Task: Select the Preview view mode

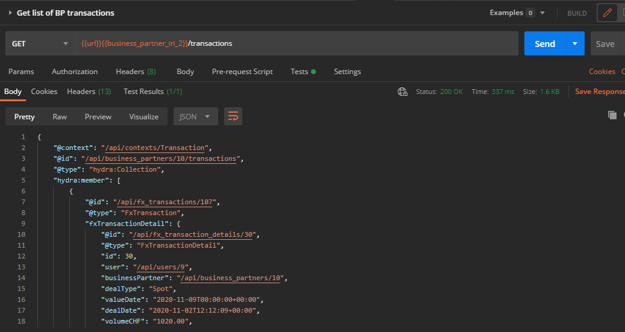Action: [98, 116]
